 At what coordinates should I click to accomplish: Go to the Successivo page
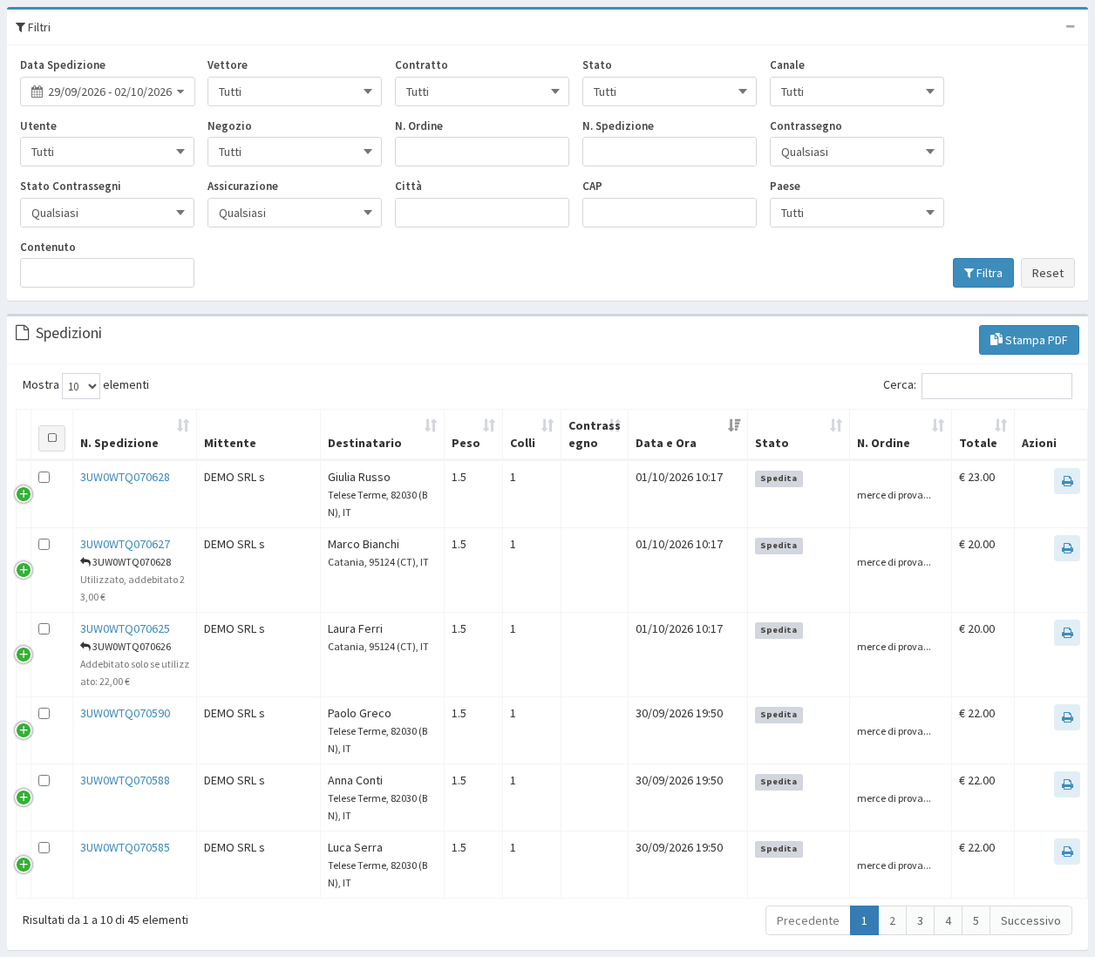(x=1030, y=920)
